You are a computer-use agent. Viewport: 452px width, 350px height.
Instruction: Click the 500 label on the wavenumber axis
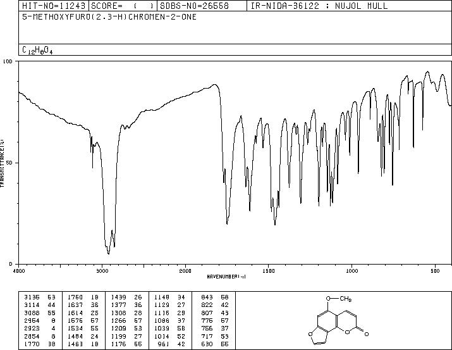tap(436, 271)
